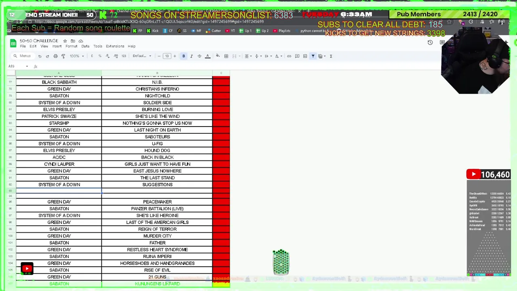Open the Playlists bookmark

tap(282, 31)
